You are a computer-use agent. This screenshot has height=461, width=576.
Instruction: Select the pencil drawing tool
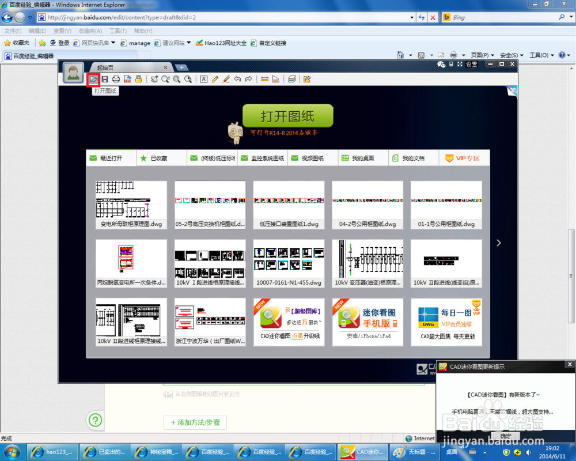point(215,79)
